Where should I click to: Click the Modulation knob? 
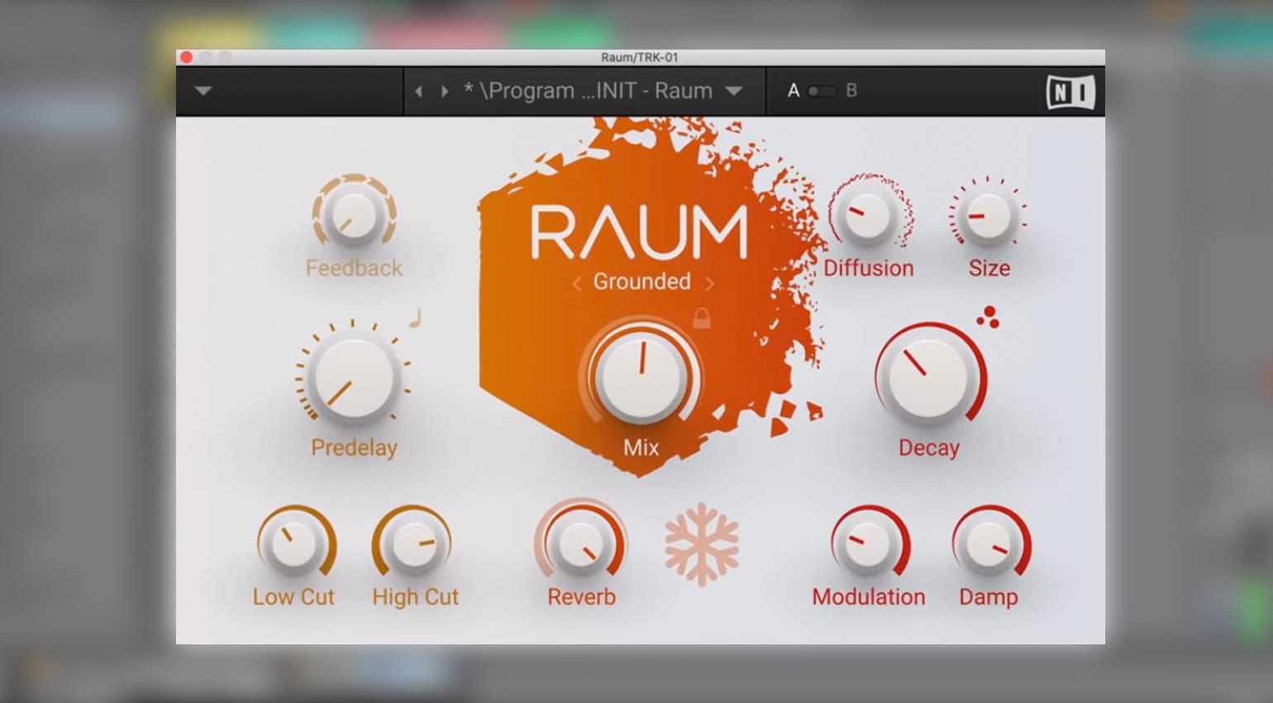pyautogui.click(x=870, y=543)
